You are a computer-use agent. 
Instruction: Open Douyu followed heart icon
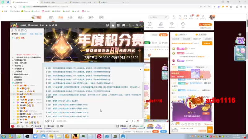180,17
